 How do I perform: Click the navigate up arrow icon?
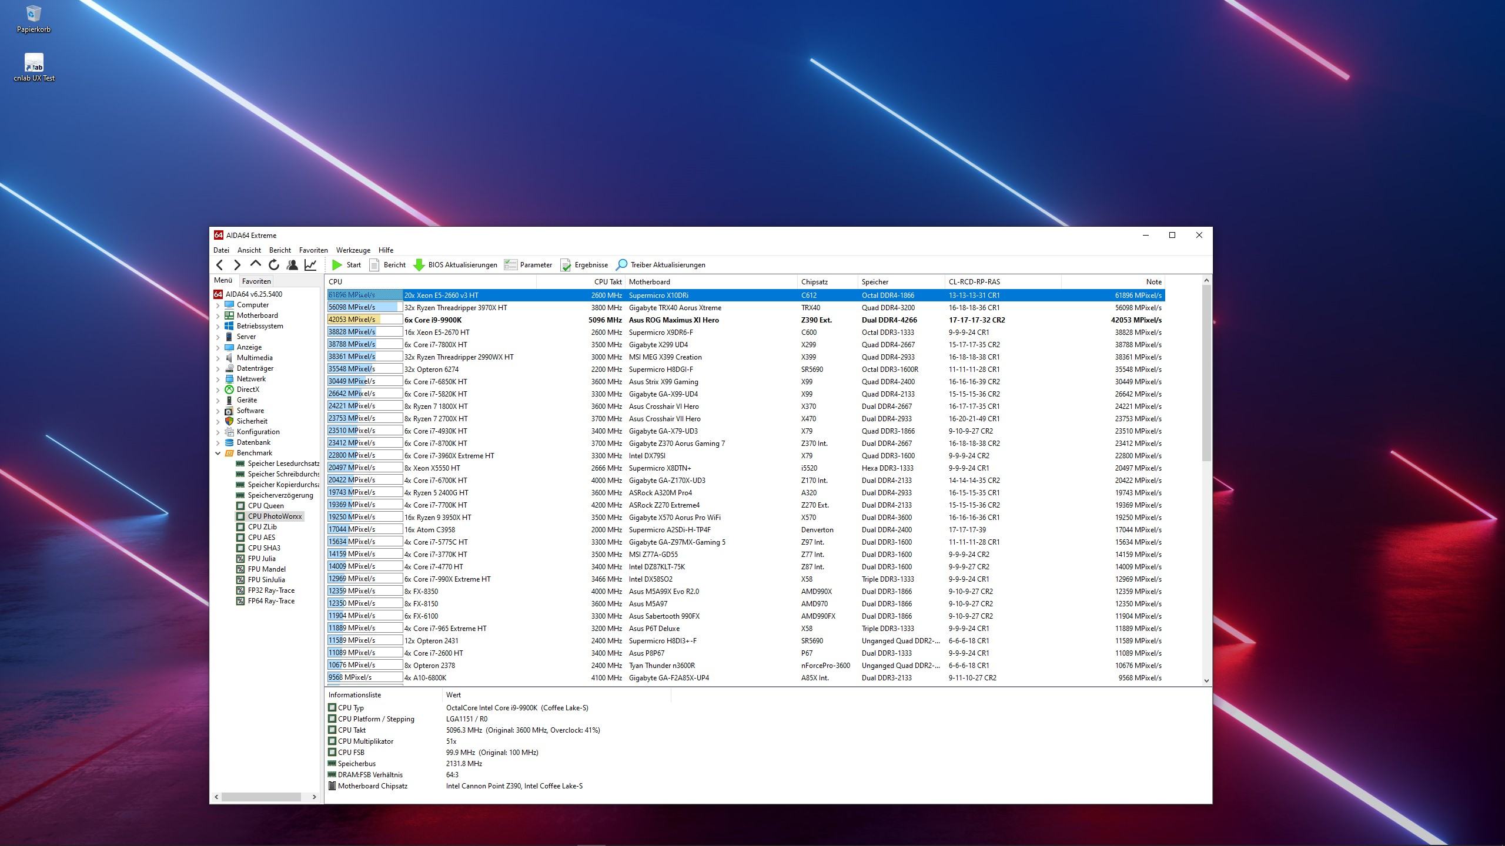(x=255, y=264)
